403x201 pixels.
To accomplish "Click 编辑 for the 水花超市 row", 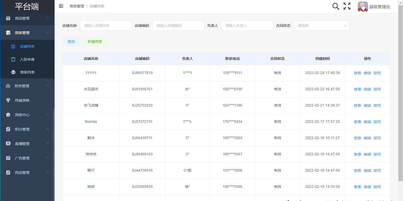I will 367,89.
